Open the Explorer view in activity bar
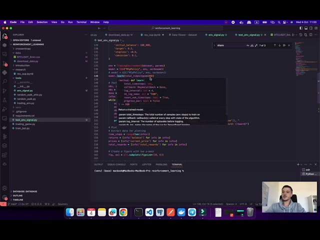 click(4, 36)
